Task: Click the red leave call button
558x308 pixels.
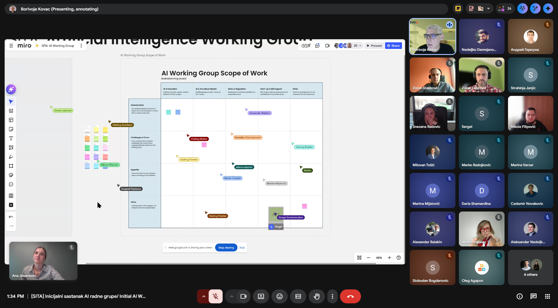Action: tap(350, 296)
